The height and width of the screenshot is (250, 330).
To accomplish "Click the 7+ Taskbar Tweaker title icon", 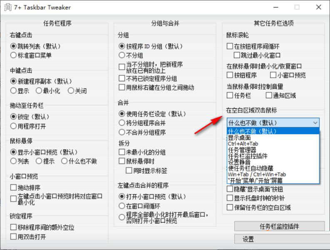I will 8,7.
